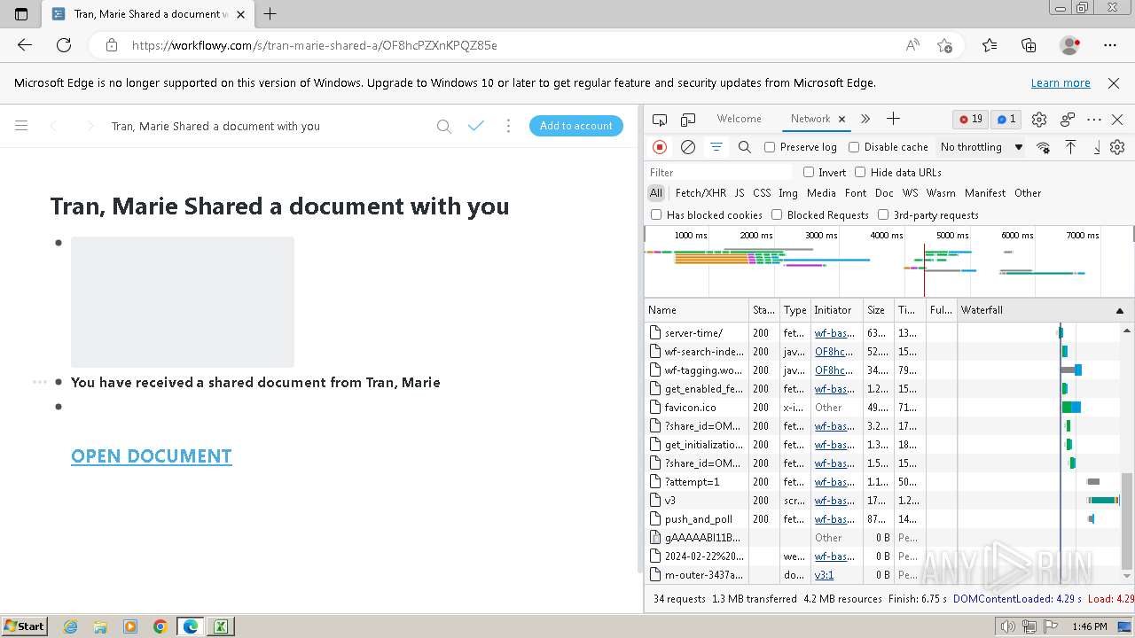Check the Blocked Requests checkbox
1135x638 pixels.
(777, 214)
